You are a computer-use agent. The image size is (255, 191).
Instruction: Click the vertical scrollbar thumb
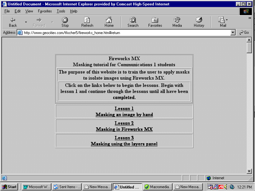tap(249, 47)
